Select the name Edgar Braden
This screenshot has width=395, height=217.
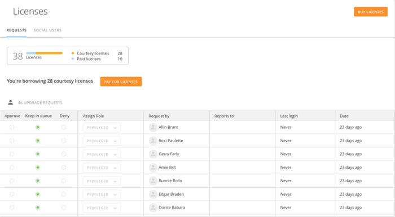pos(172,194)
